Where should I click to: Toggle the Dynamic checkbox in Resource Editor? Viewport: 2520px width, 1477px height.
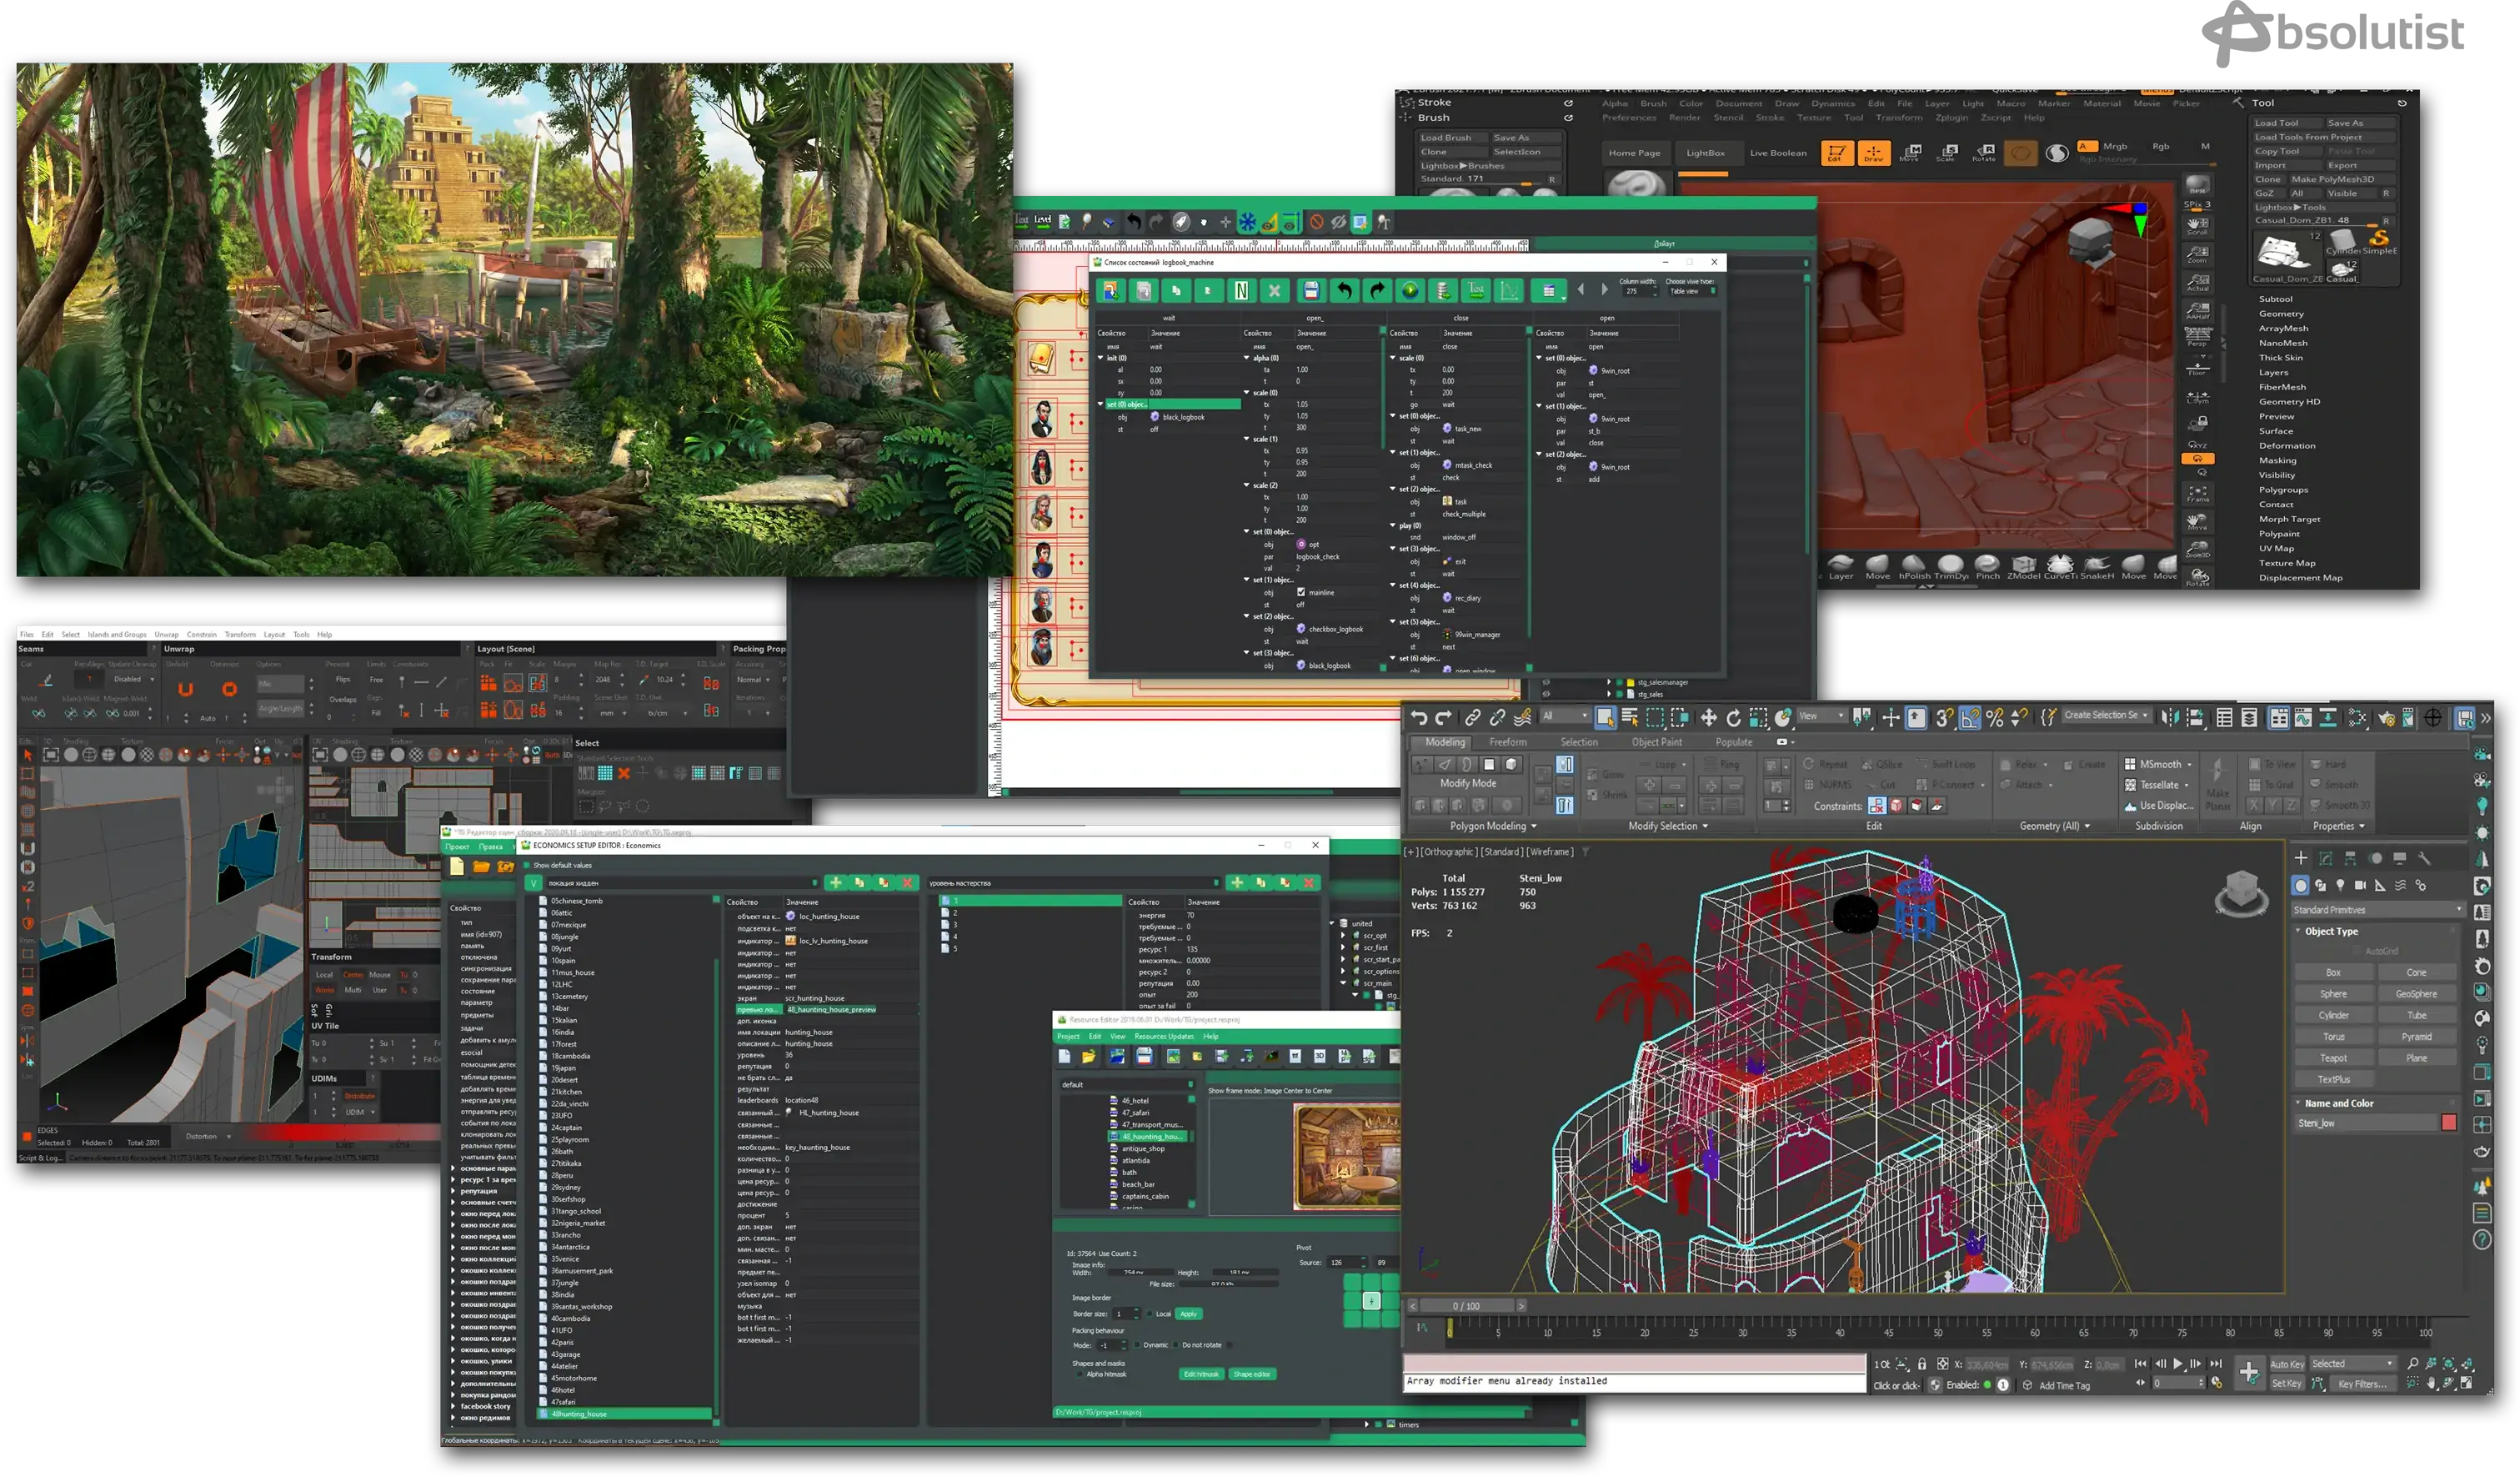click(1138, 1345)
